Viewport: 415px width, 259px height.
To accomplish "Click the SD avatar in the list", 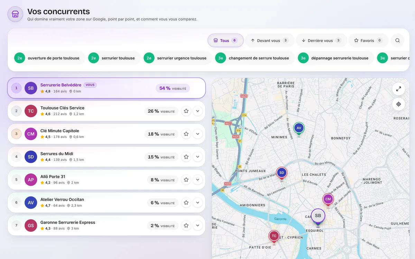I will point(31,157).
